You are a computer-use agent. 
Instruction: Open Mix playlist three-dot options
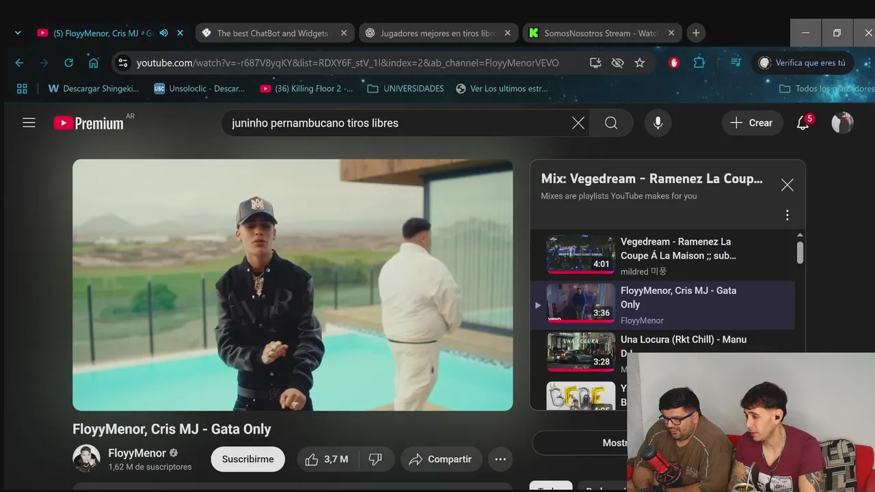(787, 215)
